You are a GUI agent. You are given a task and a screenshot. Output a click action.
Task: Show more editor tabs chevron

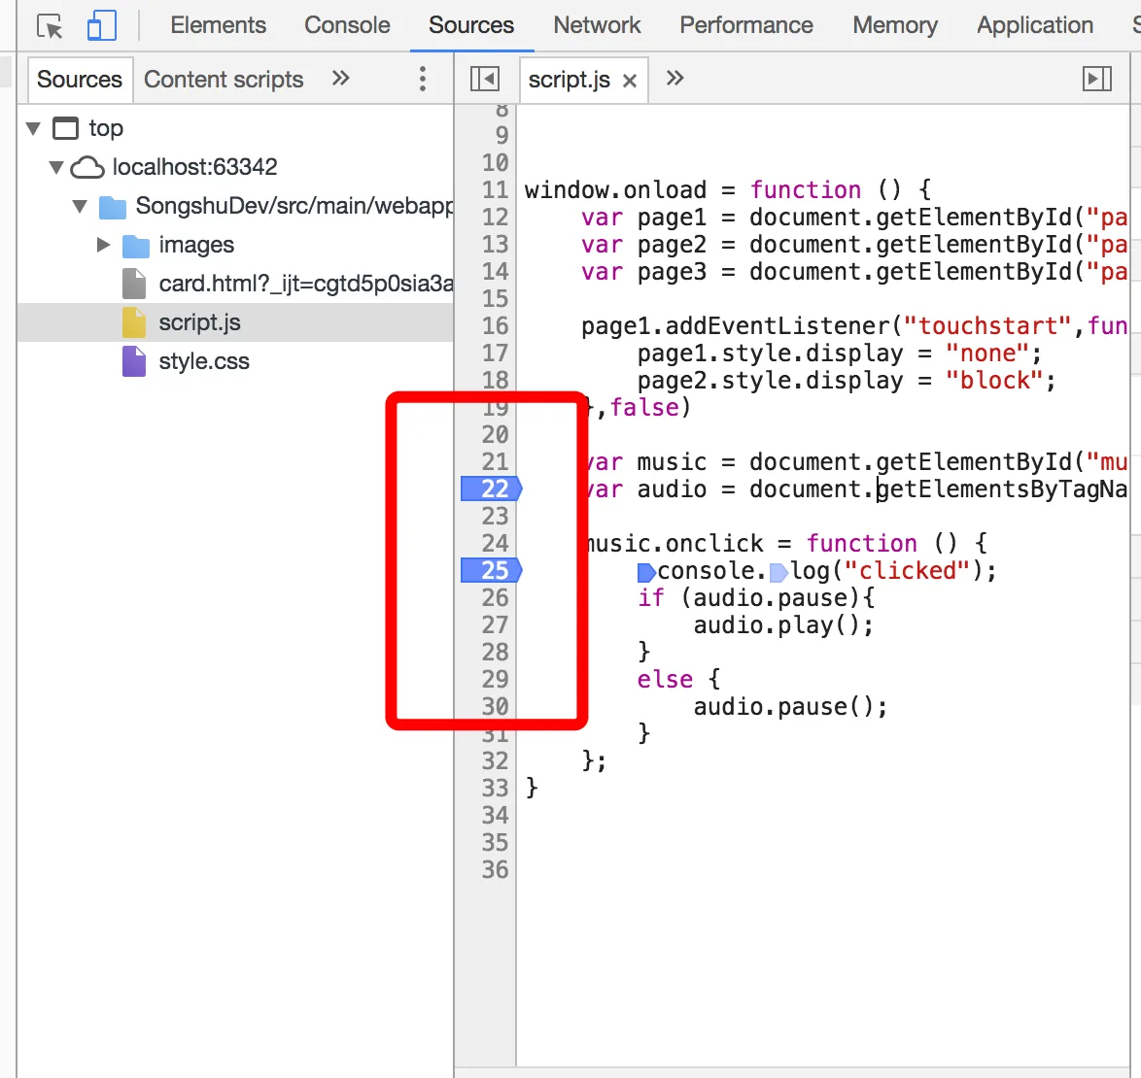point(675,79)
